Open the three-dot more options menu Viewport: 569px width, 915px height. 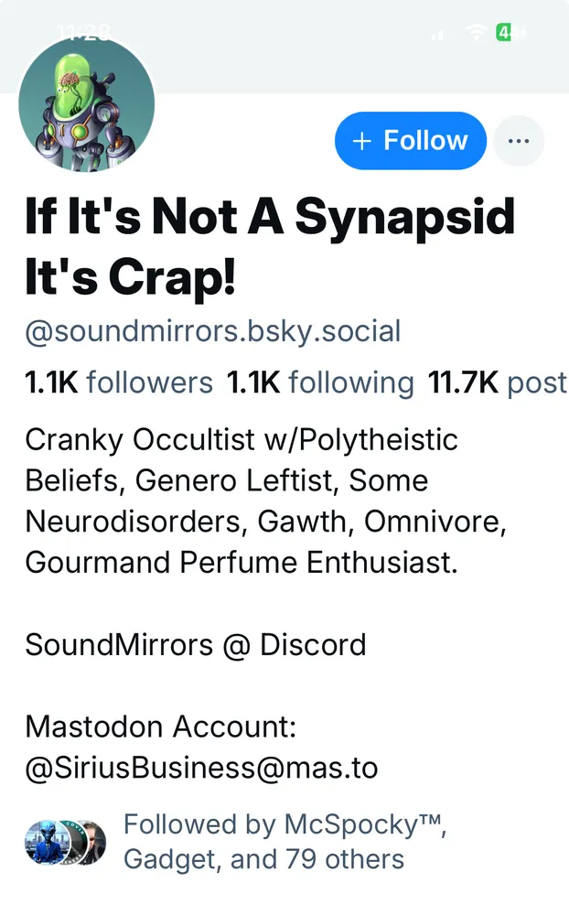(519, 141)
